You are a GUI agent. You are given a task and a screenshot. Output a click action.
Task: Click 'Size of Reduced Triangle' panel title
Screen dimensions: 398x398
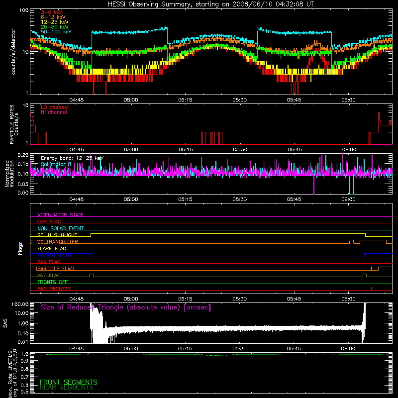pos(126,307)
